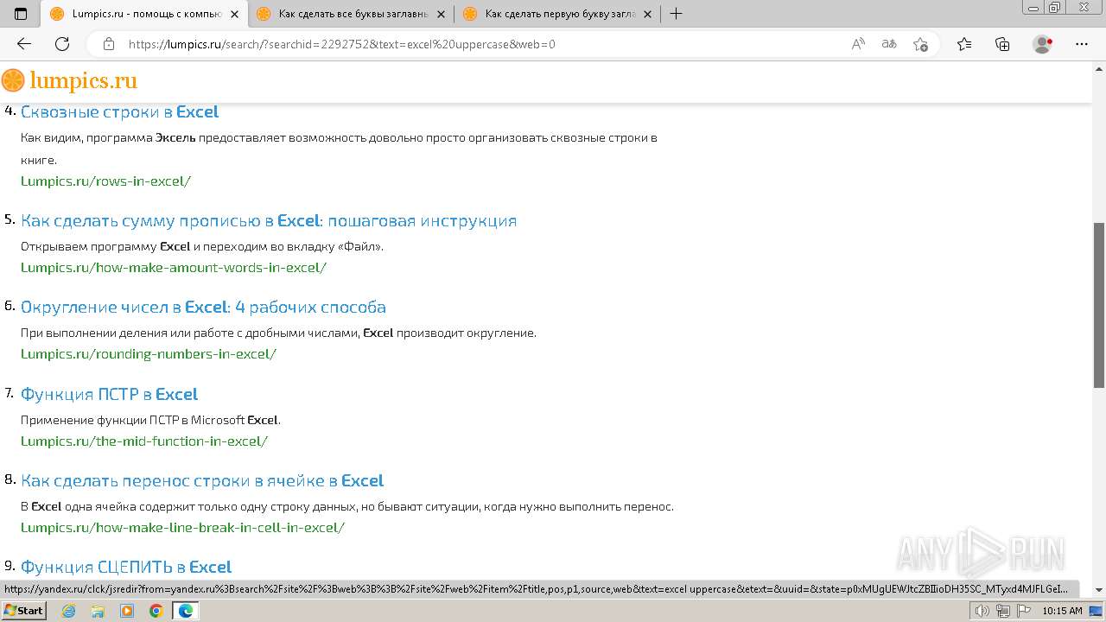Click the snippet Применение функции ПСТР в Microsoft Excel

(x=150, y=420)
